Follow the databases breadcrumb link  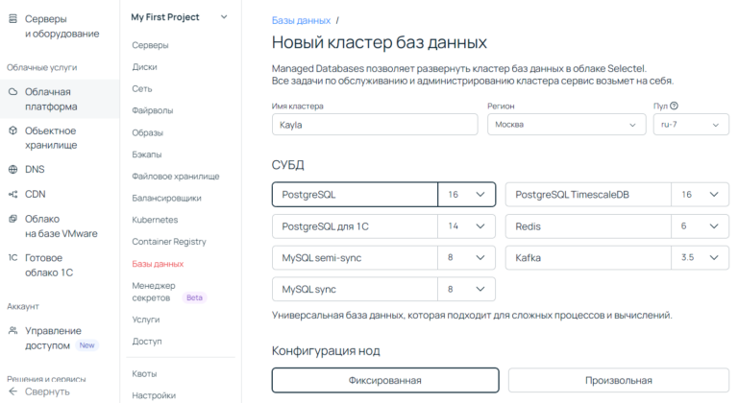301,20
